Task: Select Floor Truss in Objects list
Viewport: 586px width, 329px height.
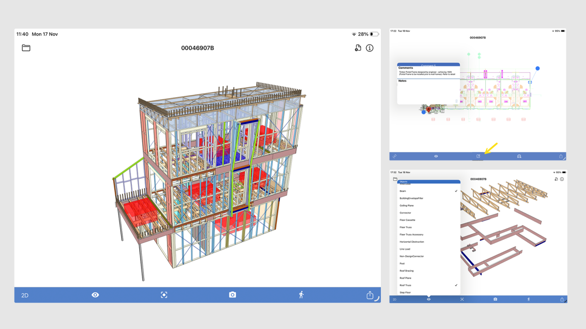Action: (429, 227)
